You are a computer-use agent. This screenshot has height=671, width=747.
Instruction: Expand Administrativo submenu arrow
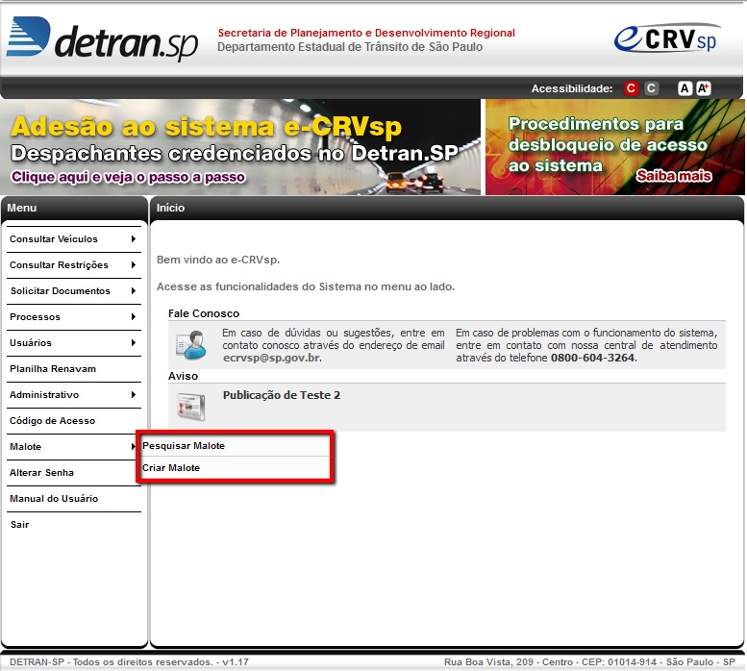pyautogui.click(x=134, y=395)
